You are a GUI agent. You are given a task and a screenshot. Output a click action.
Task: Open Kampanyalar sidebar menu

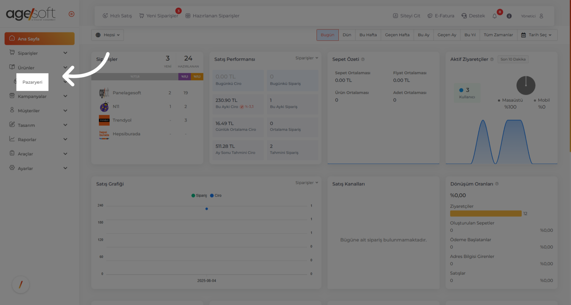pyautogui.click(x=40, y=96)
